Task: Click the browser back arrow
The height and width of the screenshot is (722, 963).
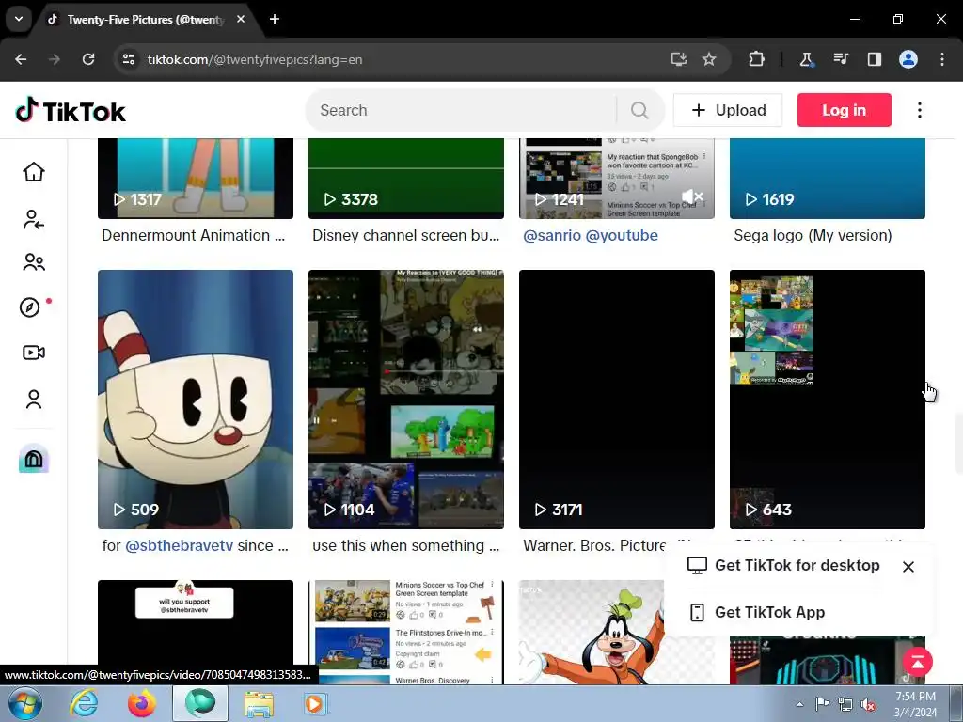Action: click(21, 59)
